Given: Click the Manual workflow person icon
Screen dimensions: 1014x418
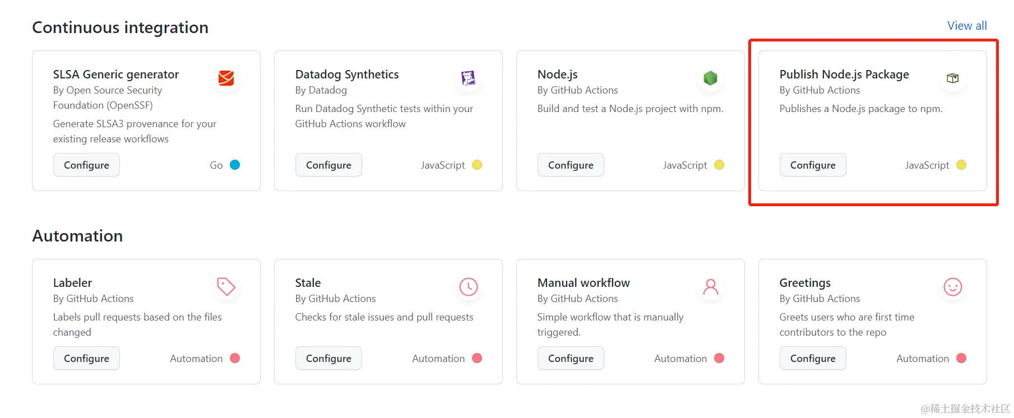Looking at the screenshot, I should click(x=710, y=286).
